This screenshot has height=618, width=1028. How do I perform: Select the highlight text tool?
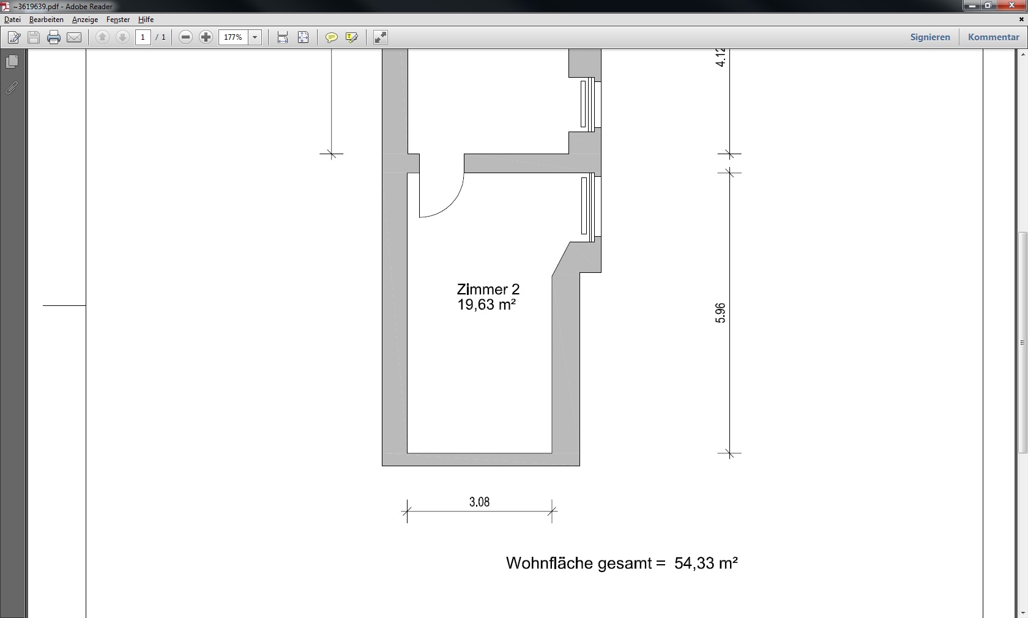[351, 37]
